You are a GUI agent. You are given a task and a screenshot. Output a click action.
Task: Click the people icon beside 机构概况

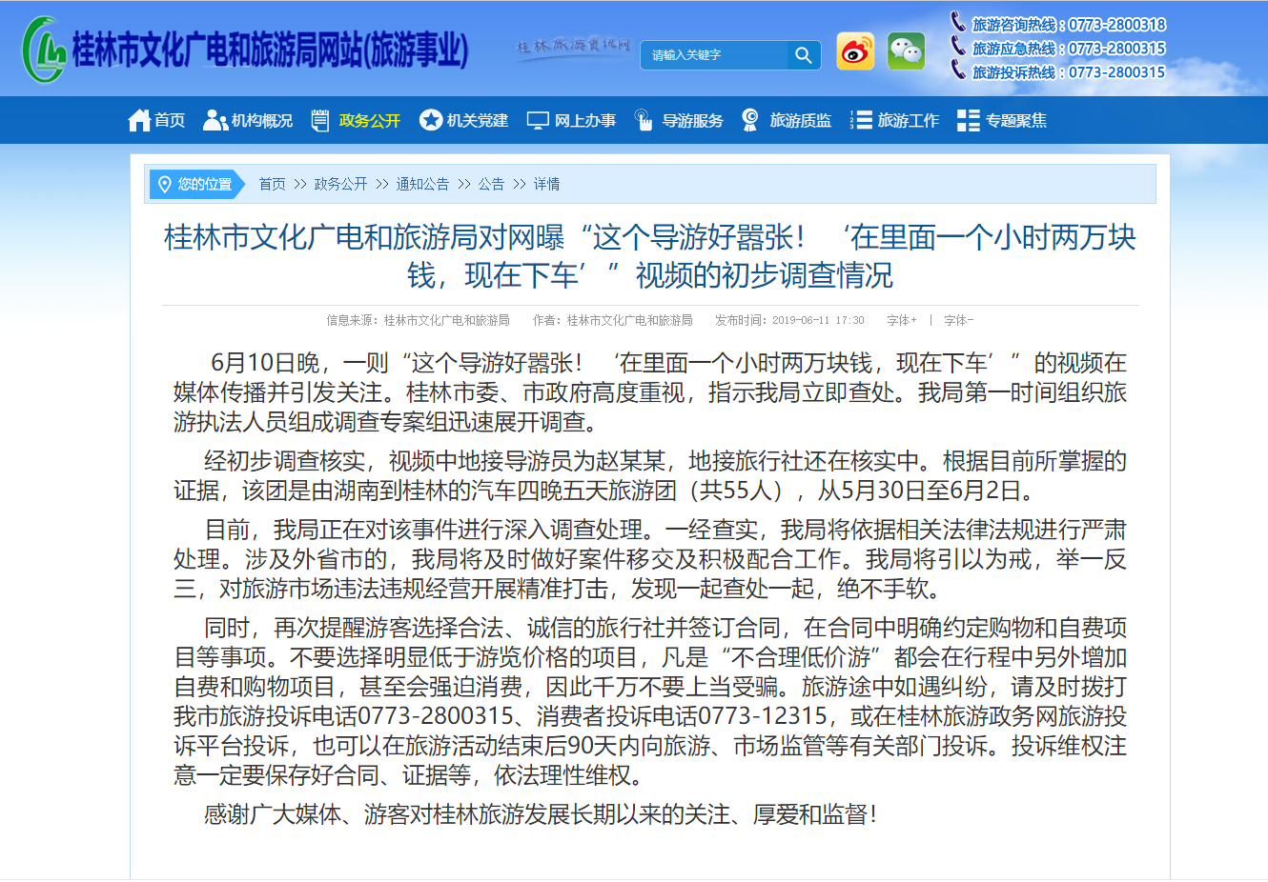click(214, 119)
